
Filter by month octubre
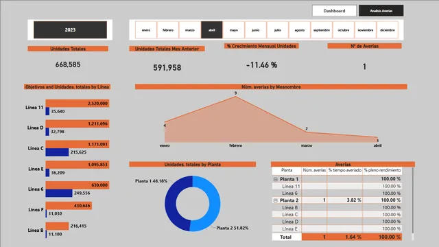[344, 30]
